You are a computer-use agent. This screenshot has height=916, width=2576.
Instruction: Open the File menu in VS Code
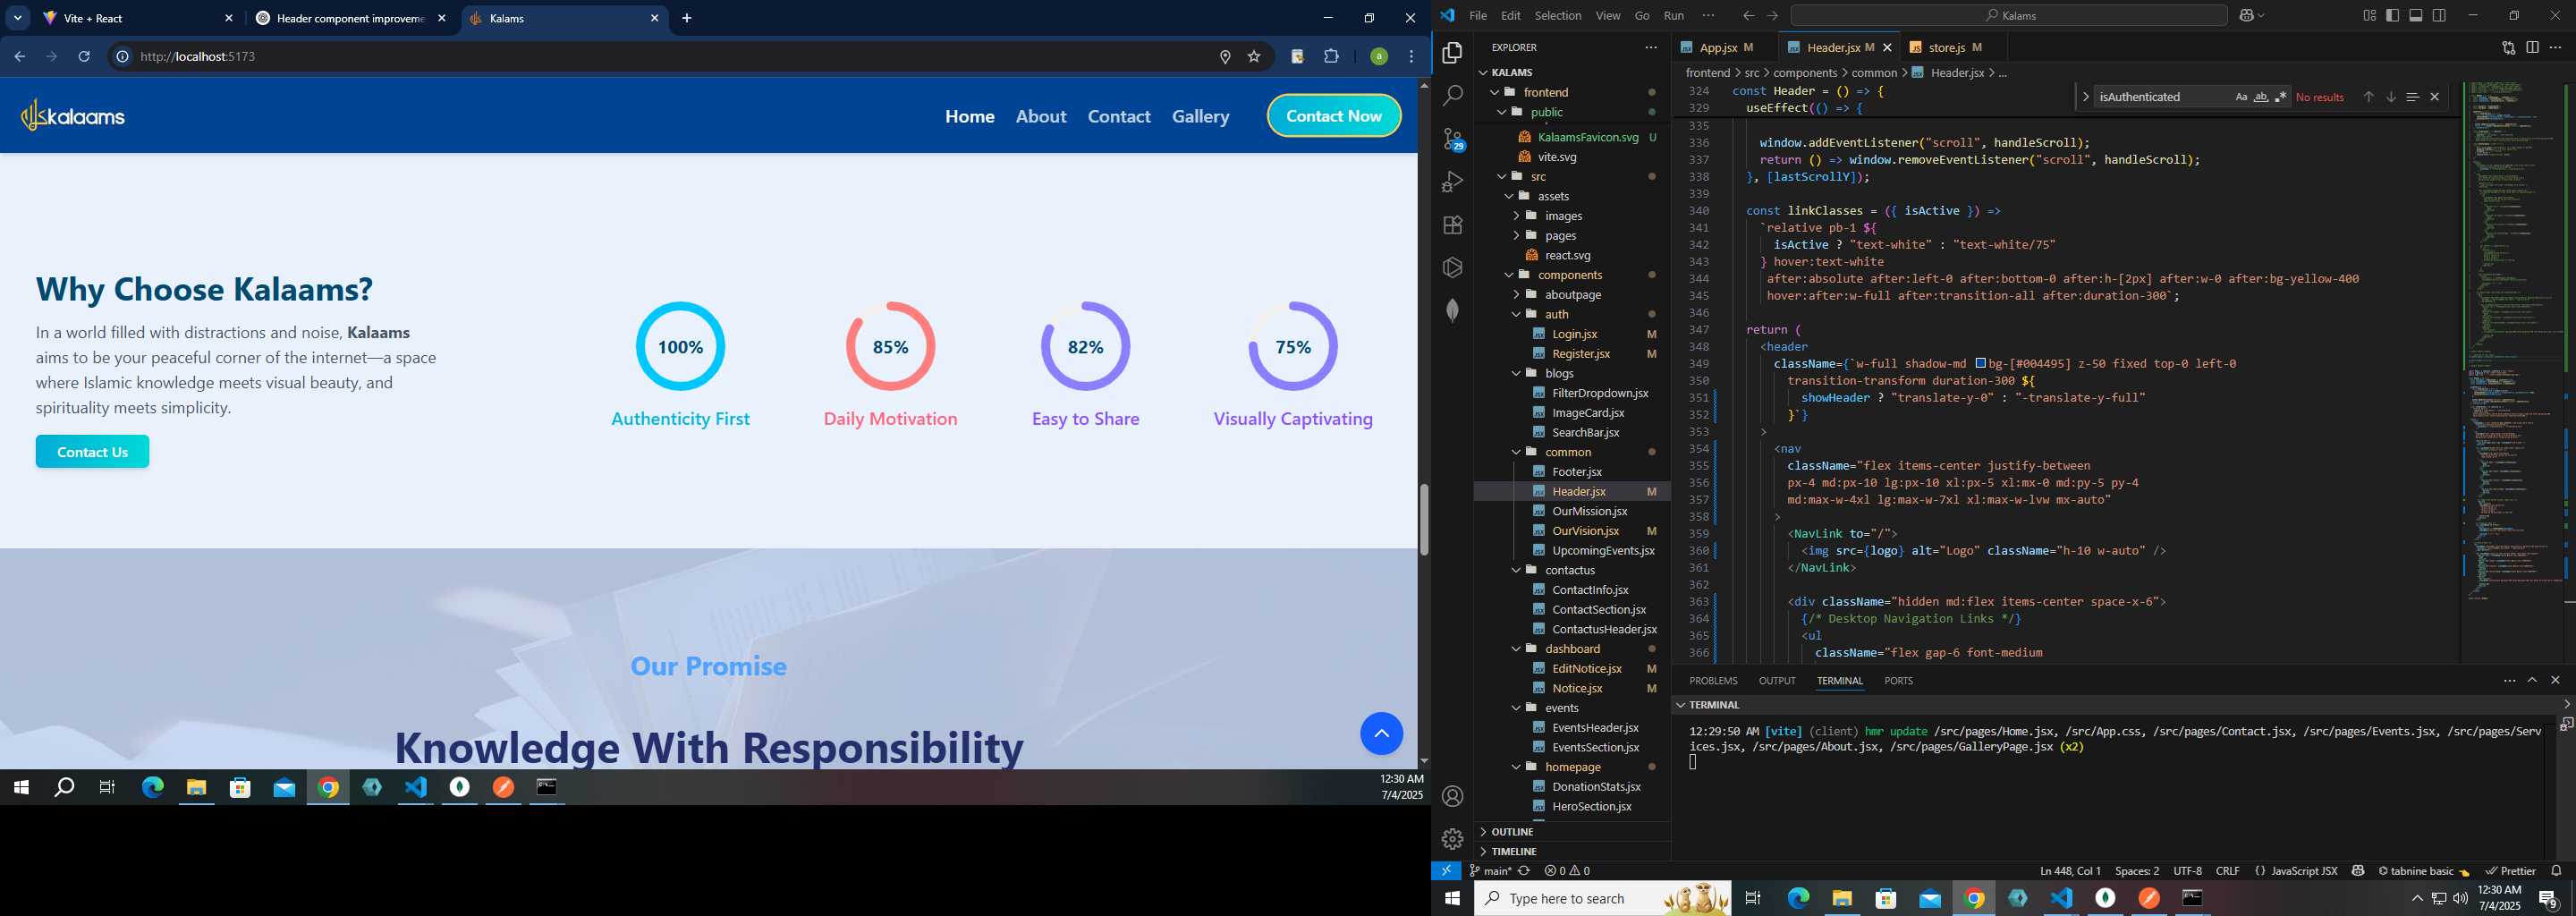click(x=1478, y=15)
